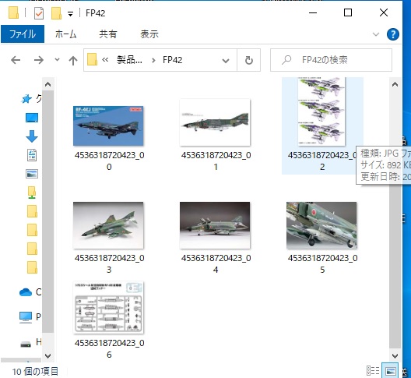Click New folder icon in quick access toolbar
The image size is (411, 378).
(x=56, y=13)
